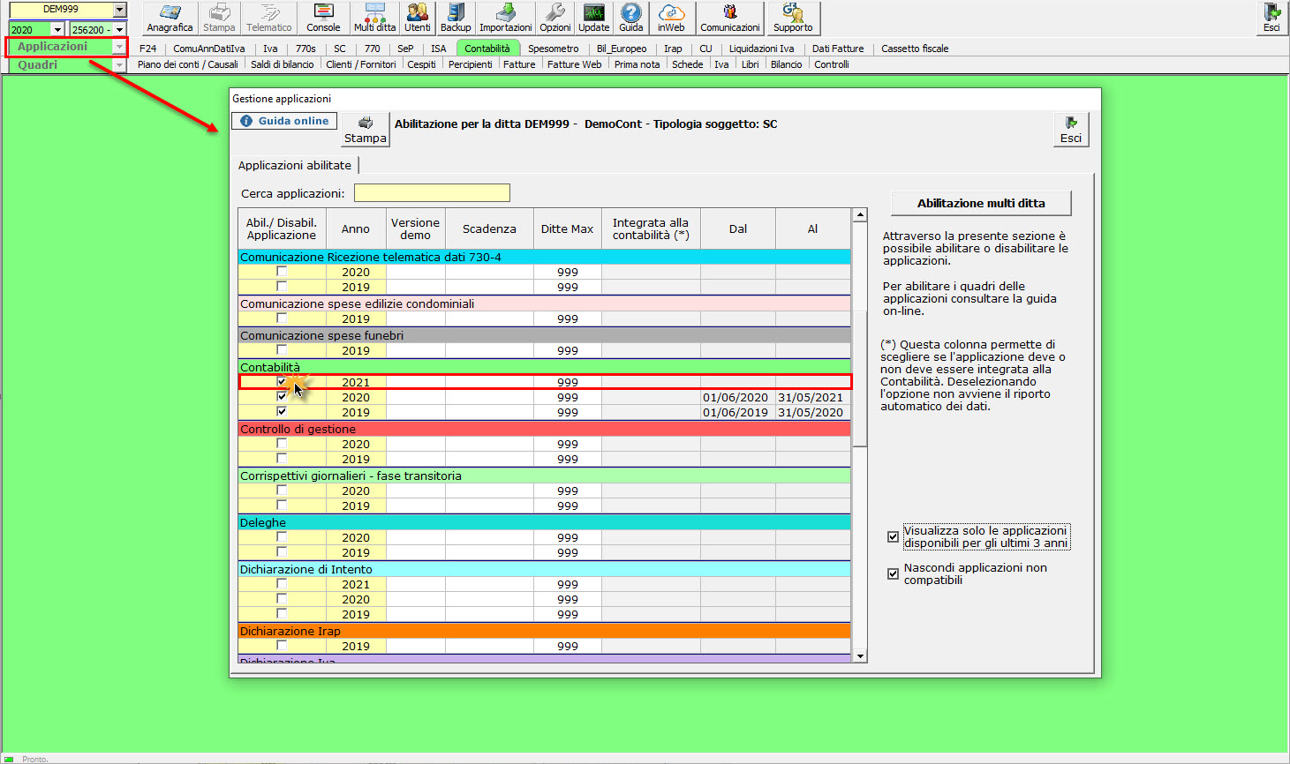Screen dimensions: 1290x764
Task: Open the Comunicazioni icon
Action: pyautogui.click(x=730, y=18)
